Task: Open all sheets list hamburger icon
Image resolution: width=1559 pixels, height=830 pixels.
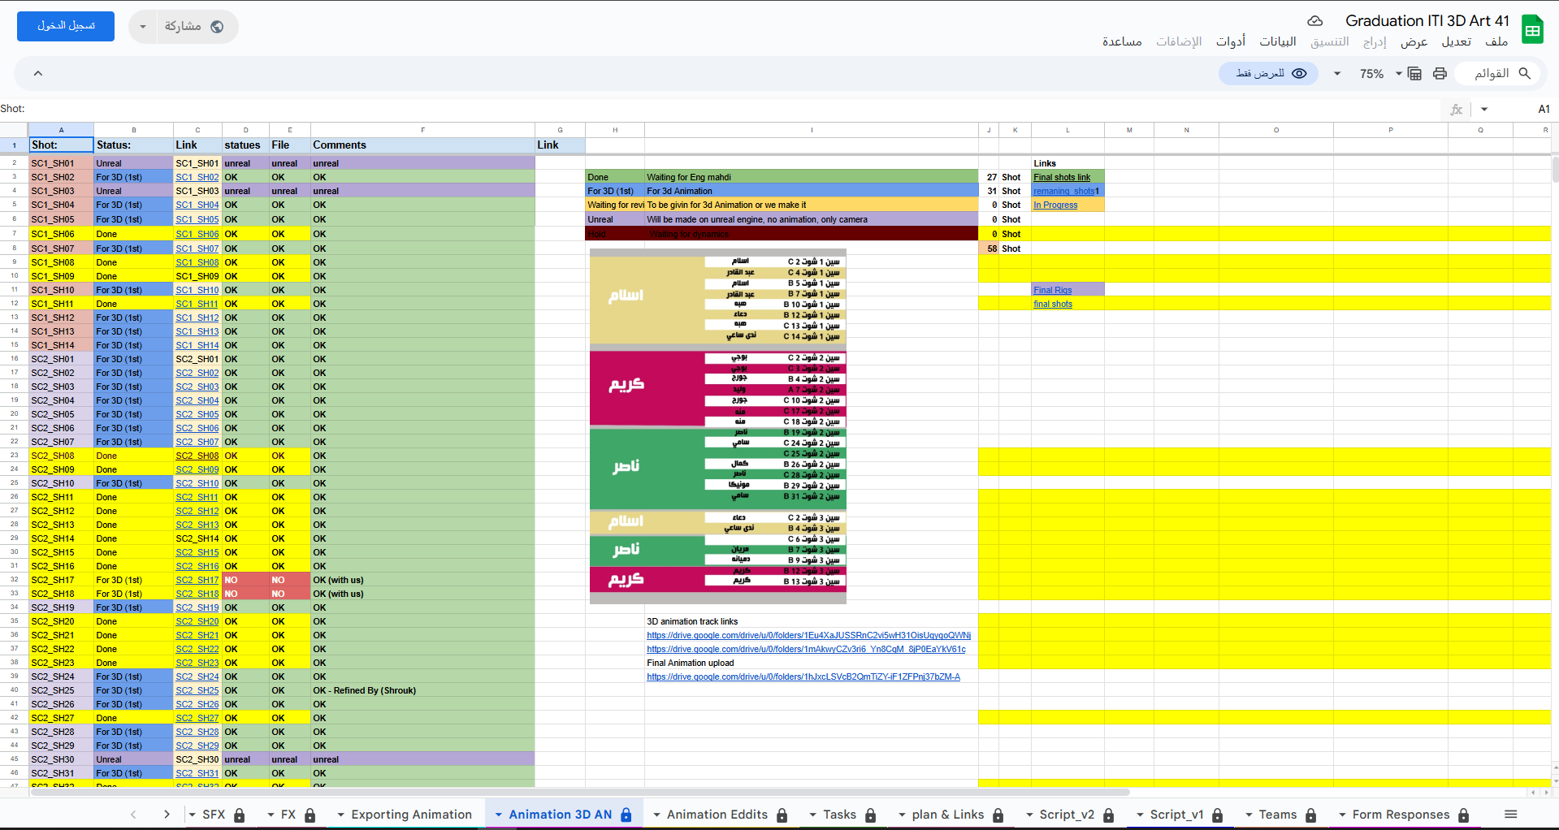Action: point(1510,815)
